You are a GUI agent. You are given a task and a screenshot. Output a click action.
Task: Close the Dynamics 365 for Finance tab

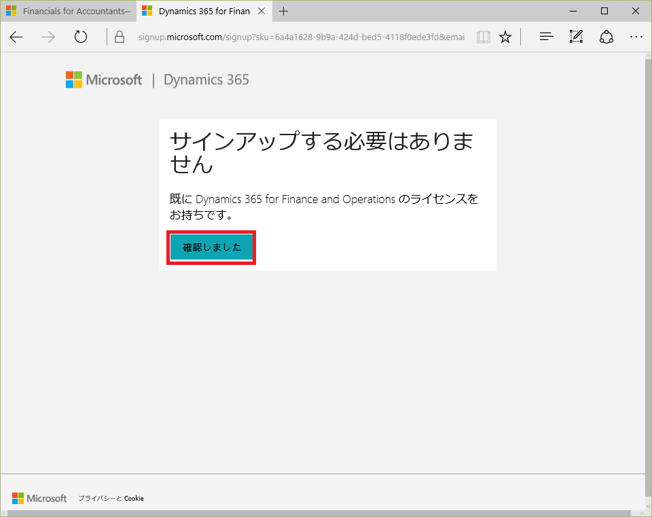(261, 12)
